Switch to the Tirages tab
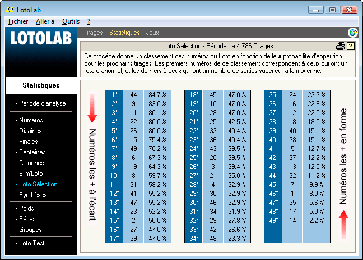The height and width of the screenshot is (260, 363). tap(93, 33)
